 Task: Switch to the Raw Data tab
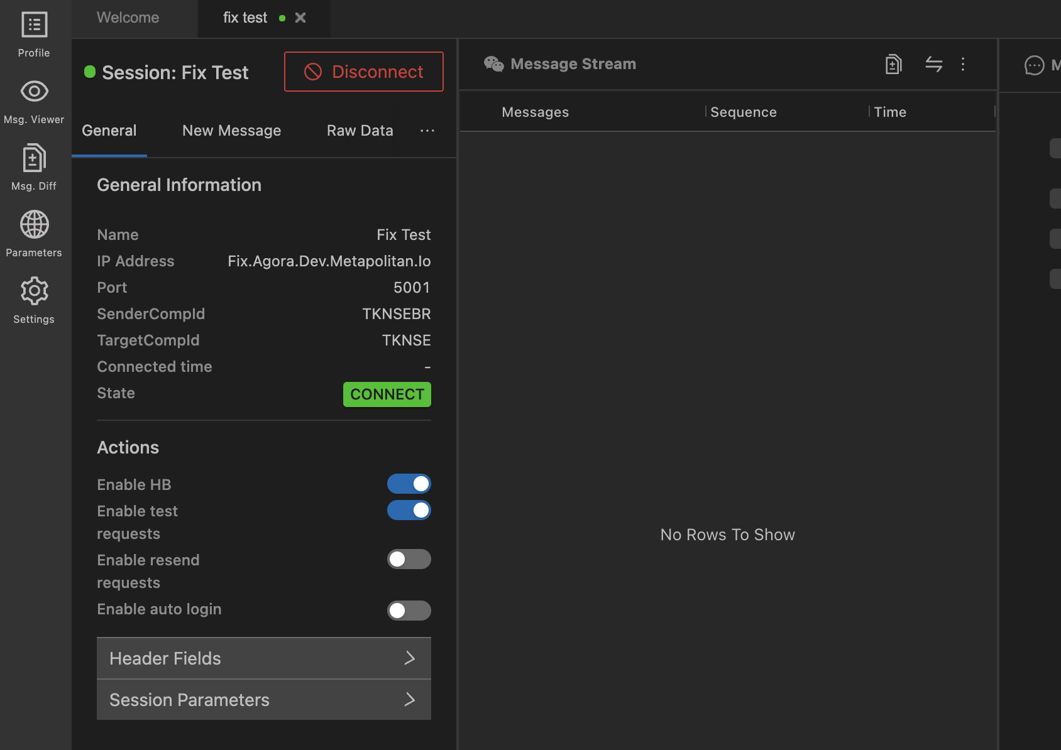coord(360,131)
